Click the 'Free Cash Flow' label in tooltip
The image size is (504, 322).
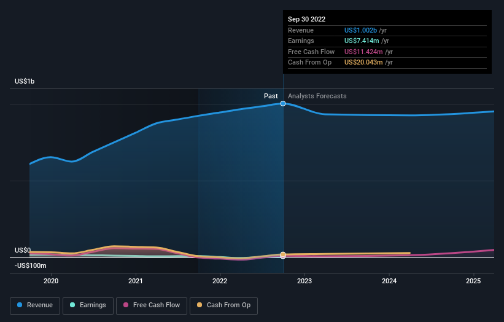coord(311,52)
